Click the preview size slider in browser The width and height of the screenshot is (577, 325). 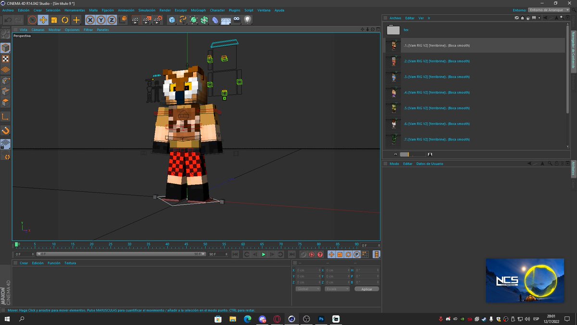pos(413,155)
